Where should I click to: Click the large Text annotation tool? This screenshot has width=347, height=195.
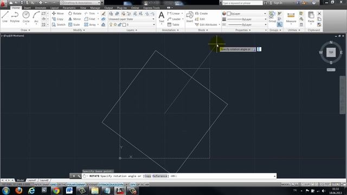click(162, 17)
